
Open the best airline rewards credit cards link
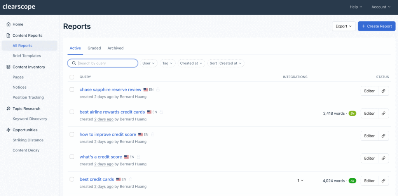112,112
